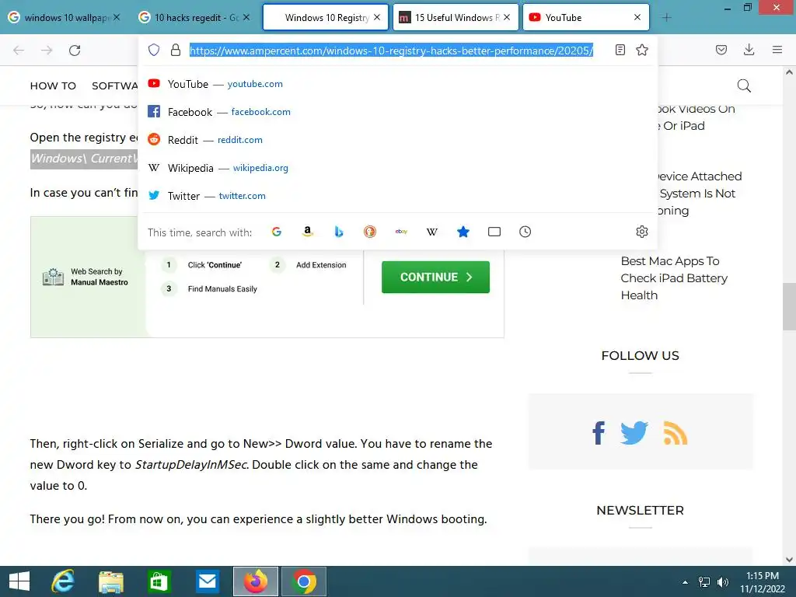Select Reddit suggestion reddit.com
Viewport: 796px width, 597px height.
click(397, 140)
